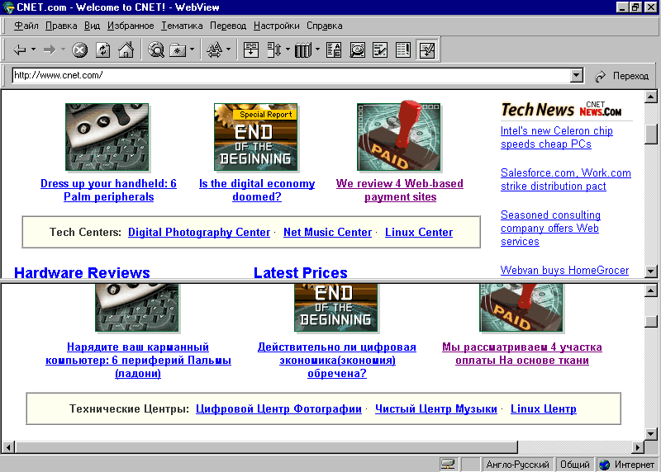This screenshot has height=472, width=661.
Task: Refresh the page with the reload icon
Action: pyautogui.click(x=102, y=50)
